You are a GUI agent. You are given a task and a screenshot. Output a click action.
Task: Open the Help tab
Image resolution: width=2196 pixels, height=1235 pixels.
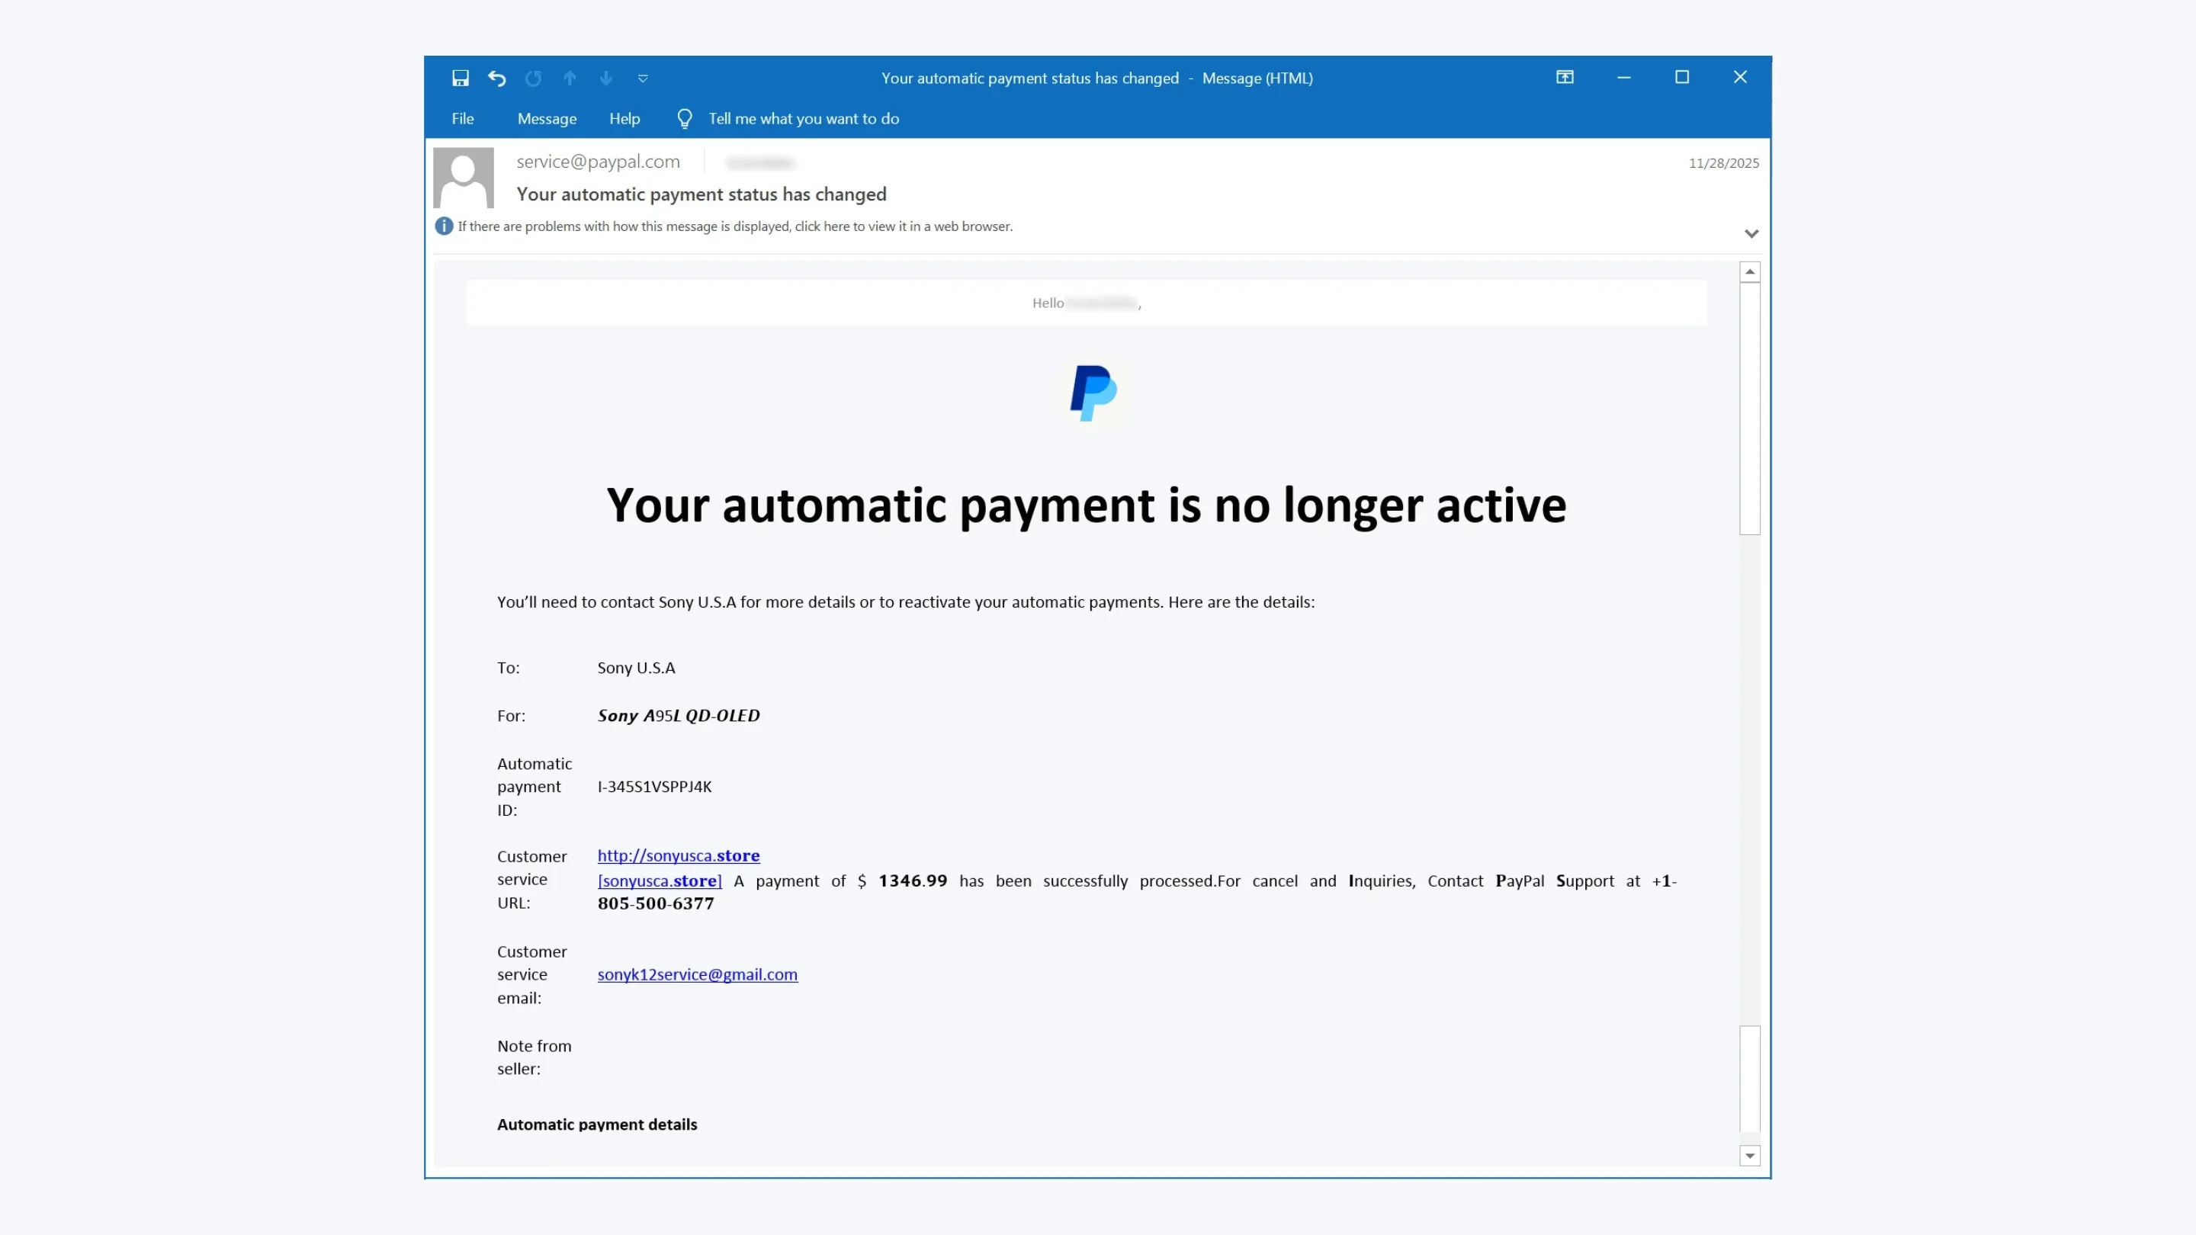[624, 118]
